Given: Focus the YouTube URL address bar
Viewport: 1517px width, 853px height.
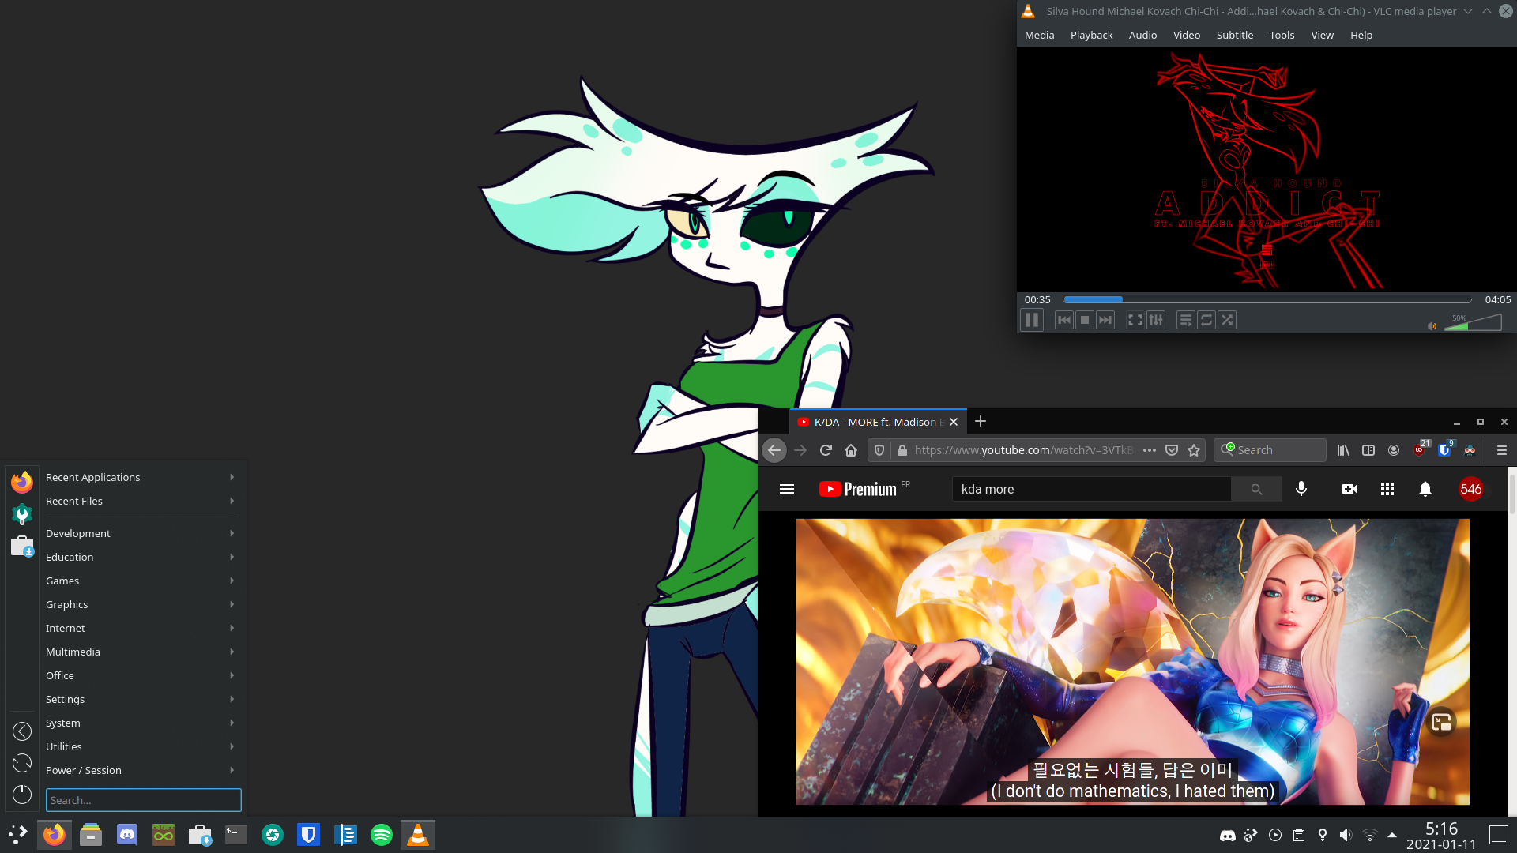Looking at the screenshot, I should 1025,450.
